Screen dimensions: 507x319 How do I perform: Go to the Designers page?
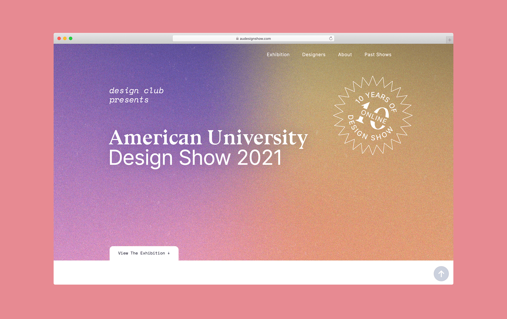click(x=314, y=55)
